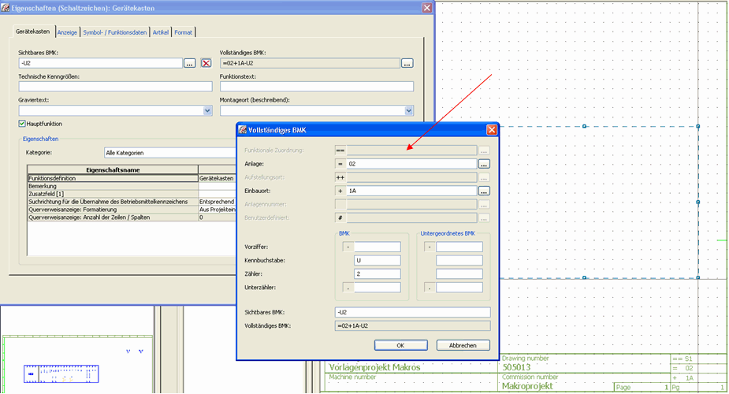Open the Symbol- / Funktionsdaten tab

[115, 32]
